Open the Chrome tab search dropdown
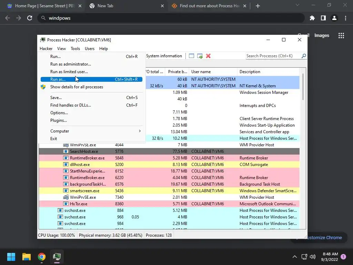 point(297,5)
